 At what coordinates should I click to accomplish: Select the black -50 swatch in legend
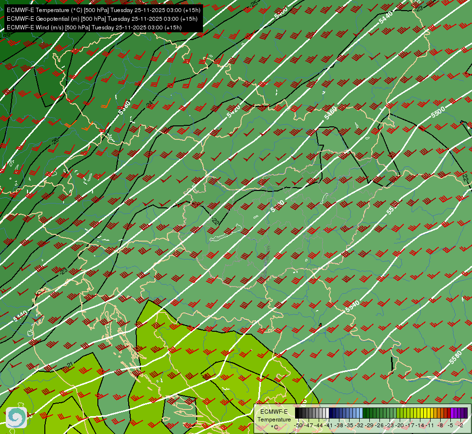coord(297,413)
